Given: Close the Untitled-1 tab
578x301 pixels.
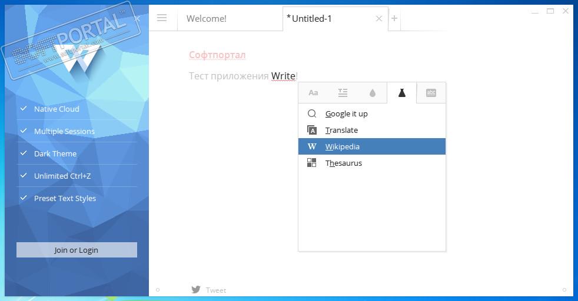Looking at the screenshot, I should click(x=378, y=19).
